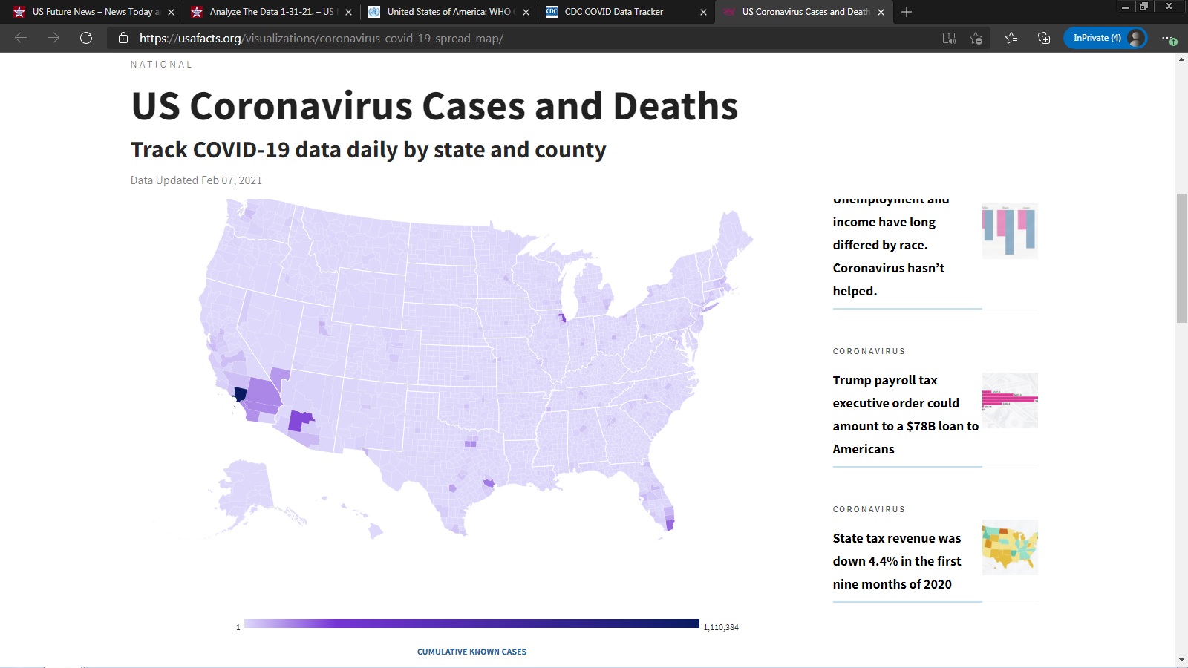
Task: Close the CDC COVID Data Tracker tab
Action: tap(703, 12)
